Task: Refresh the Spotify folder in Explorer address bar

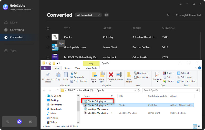Action: pos(139,90)
